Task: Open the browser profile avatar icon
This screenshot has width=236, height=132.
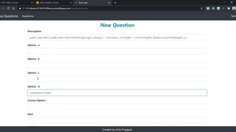Action: 234,8
